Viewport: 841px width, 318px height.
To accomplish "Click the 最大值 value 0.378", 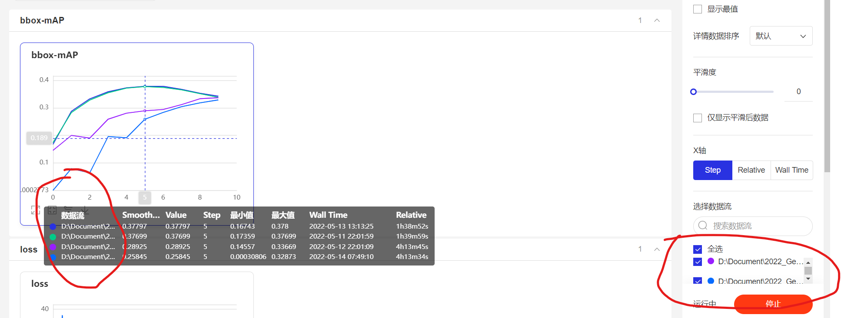I will (x=280, y=226).
